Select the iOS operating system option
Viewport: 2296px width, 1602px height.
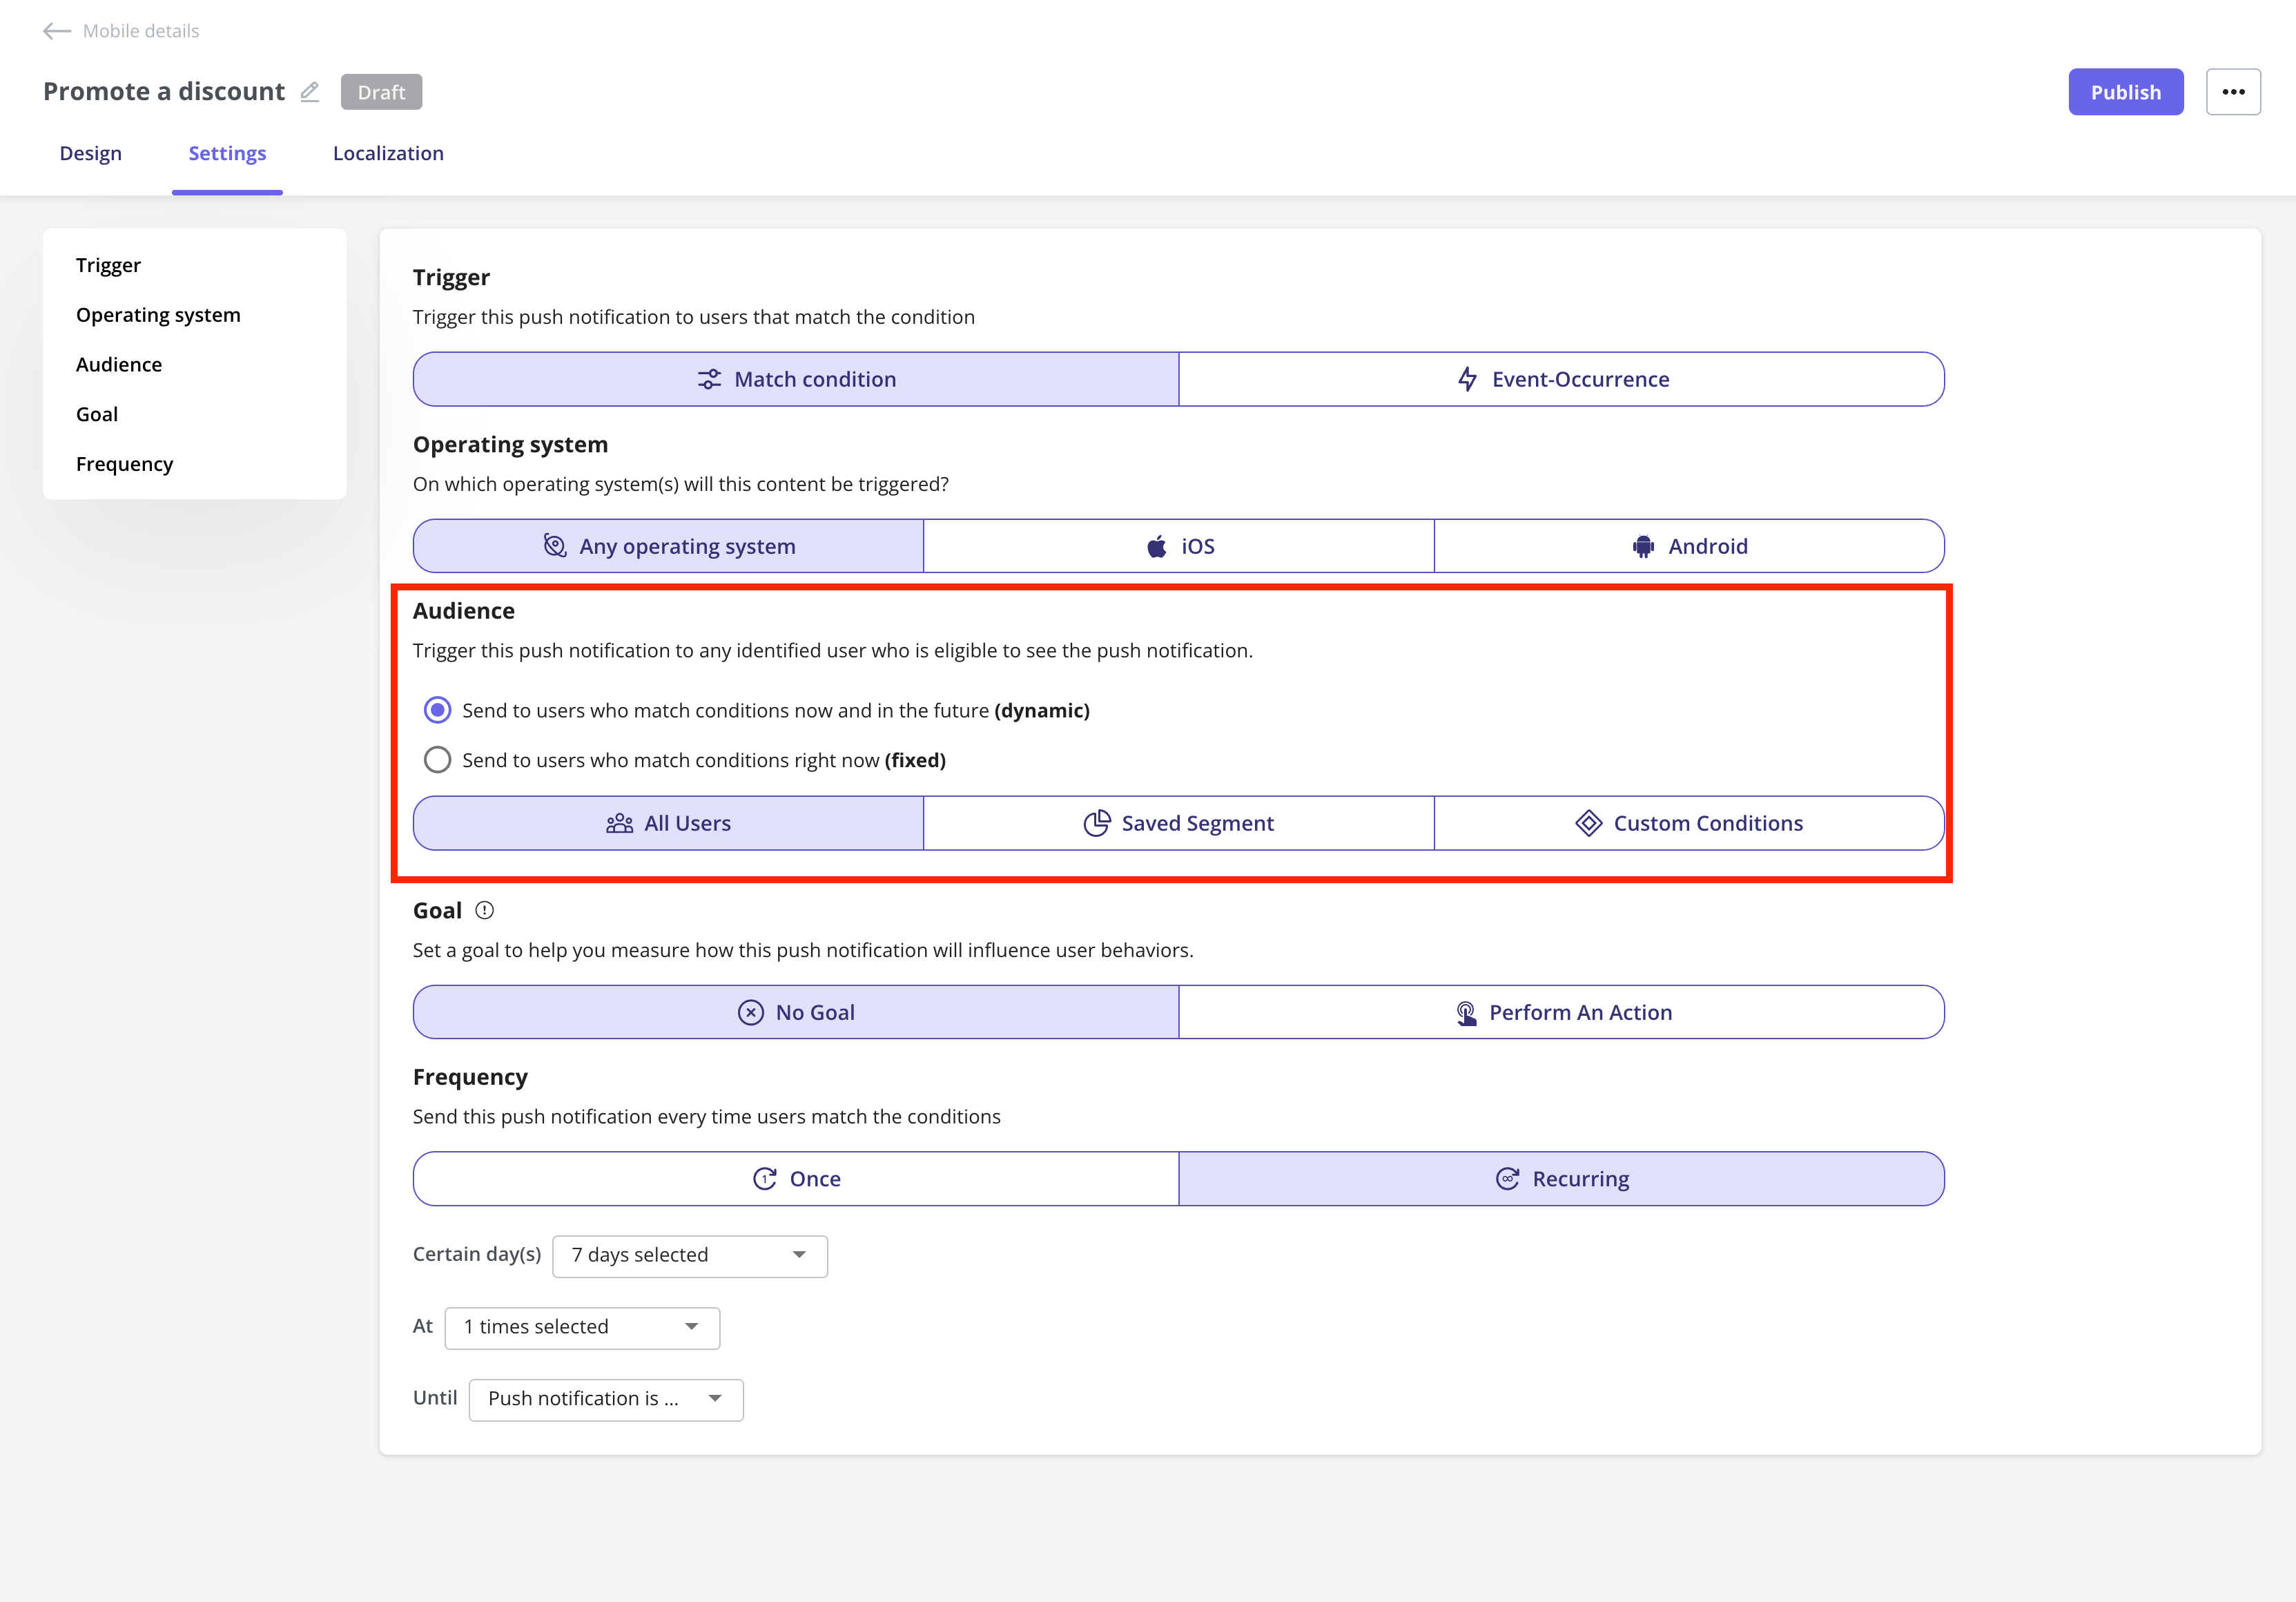click(1179, 546)
